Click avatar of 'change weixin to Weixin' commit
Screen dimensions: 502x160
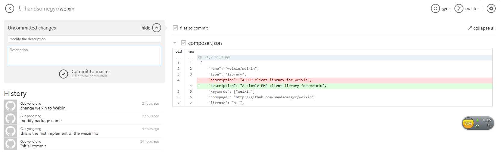tap(11, 106)
